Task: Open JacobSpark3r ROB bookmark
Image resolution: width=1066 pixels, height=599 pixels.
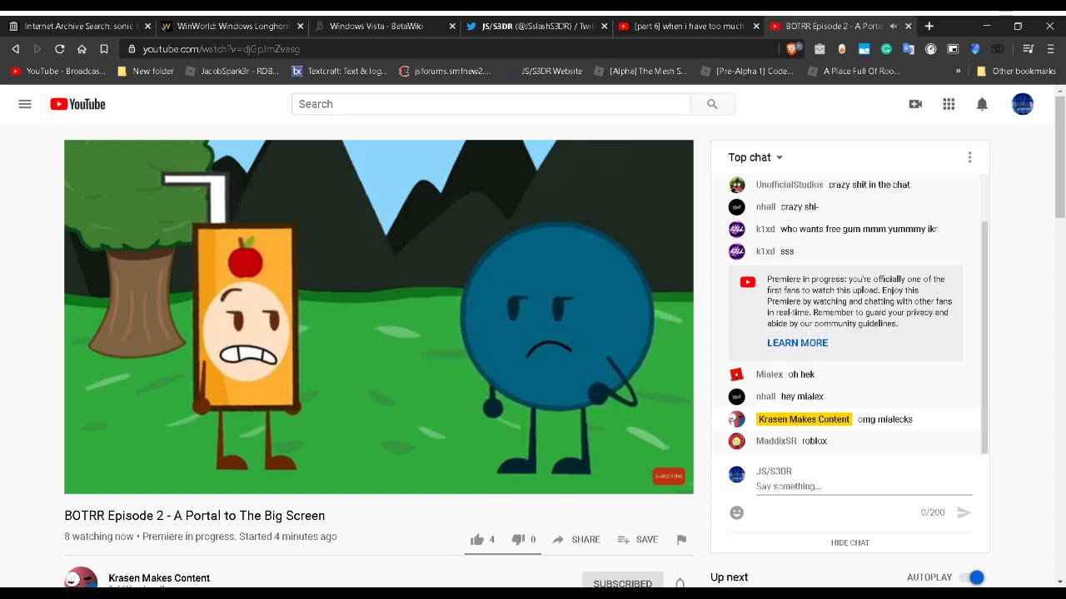Action: [x=232, y=71]
